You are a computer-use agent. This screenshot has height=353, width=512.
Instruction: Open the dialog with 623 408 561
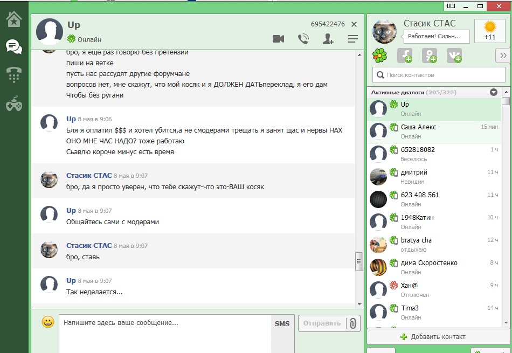click(x=434, y=199)
